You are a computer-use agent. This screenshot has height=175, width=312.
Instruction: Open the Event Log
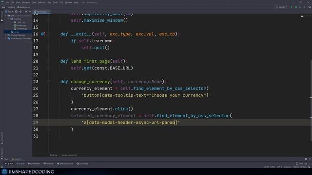[302, 164]
